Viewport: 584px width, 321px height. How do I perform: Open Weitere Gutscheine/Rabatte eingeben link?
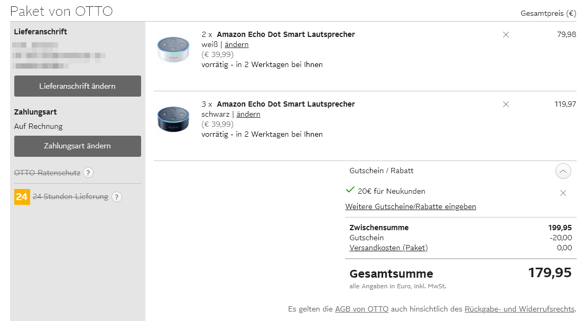411,206
